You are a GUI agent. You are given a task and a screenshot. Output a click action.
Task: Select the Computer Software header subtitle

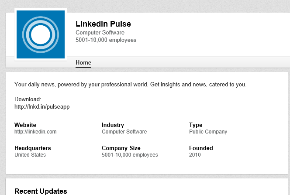pos(100,32)
